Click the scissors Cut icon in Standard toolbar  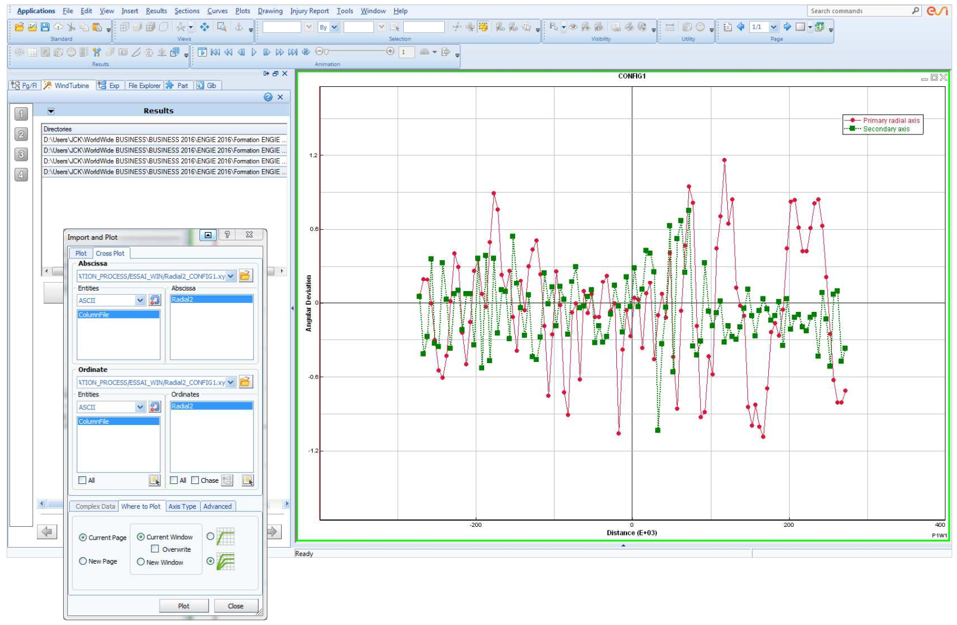click(x=71, y=27)
